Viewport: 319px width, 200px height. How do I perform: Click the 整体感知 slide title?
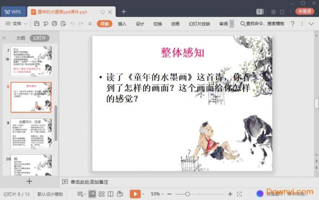point(182,53)
